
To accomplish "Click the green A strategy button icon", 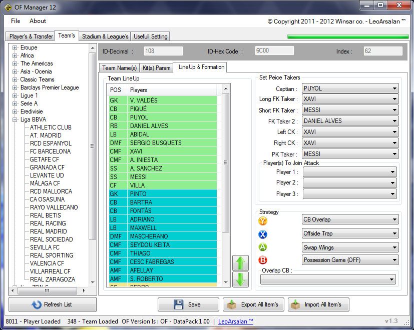I will tap(263, 247).
